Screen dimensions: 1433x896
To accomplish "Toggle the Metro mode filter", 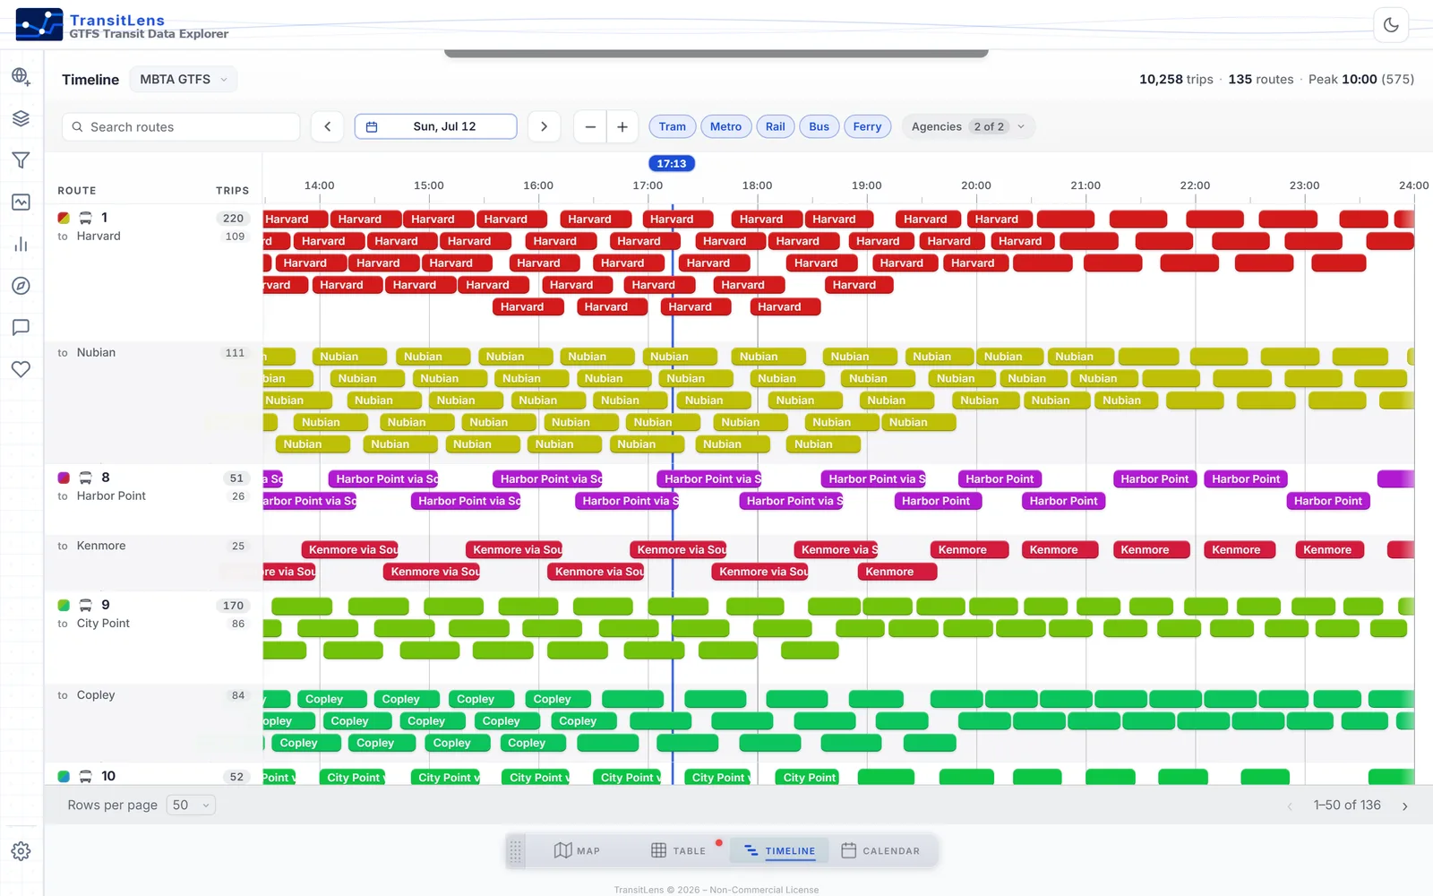I will [725, 126].
